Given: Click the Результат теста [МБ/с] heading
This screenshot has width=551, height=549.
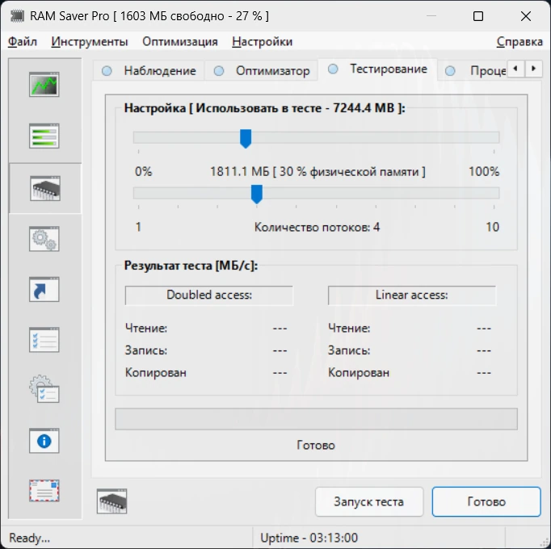Looking at the screenshot, I should [191, 265].
